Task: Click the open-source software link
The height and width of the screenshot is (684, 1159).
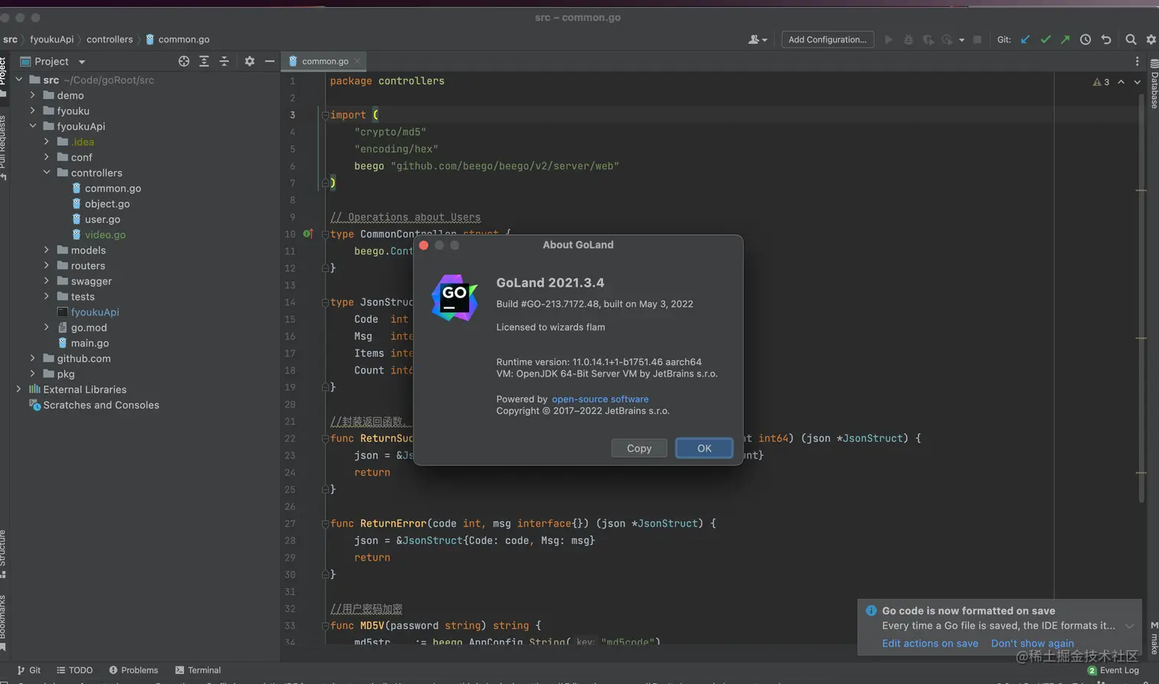Action: coord(599,400)
